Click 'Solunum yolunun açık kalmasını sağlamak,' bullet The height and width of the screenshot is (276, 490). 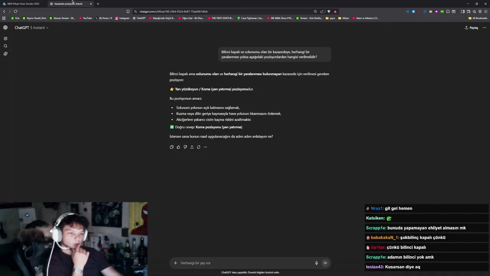(208, 108)
